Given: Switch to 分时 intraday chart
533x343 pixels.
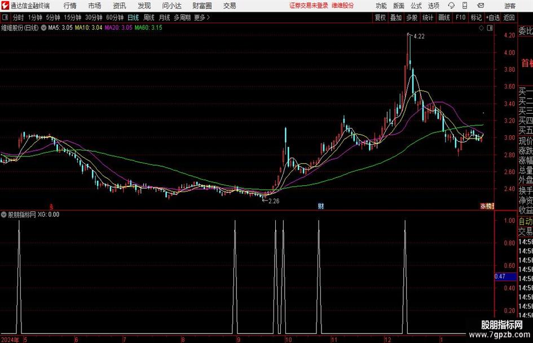Looking at the screenshot, I should click(19, 17).
